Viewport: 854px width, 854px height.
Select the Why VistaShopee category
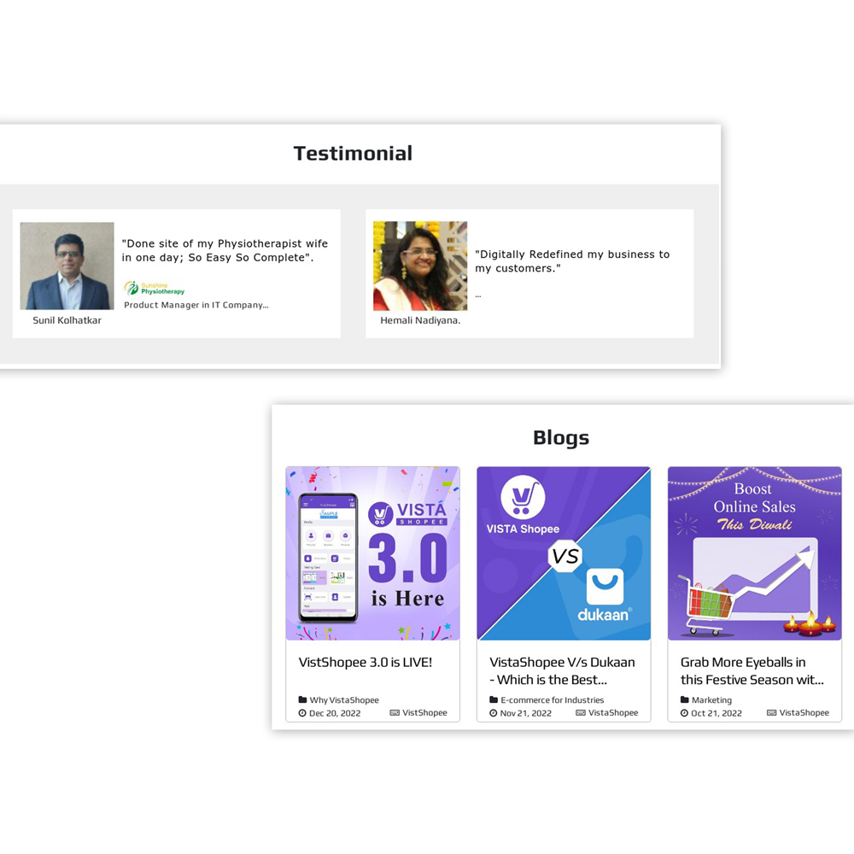[x=344, y=700]
